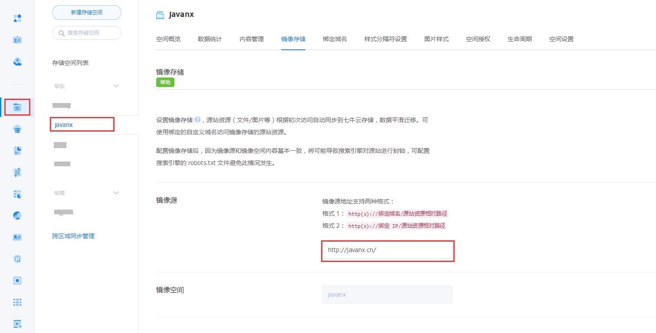The height and width of the screenshot is (333, 656).
Task: Click the globe network service icon in sidebar
Action: 17,215
